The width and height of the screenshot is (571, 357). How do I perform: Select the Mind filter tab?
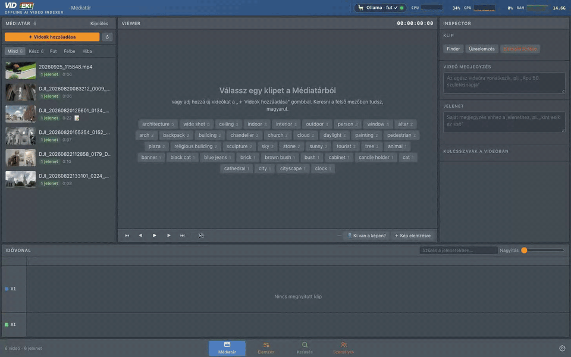15,51
